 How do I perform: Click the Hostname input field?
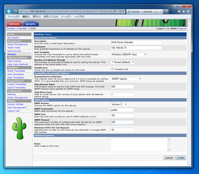[136, 48]
